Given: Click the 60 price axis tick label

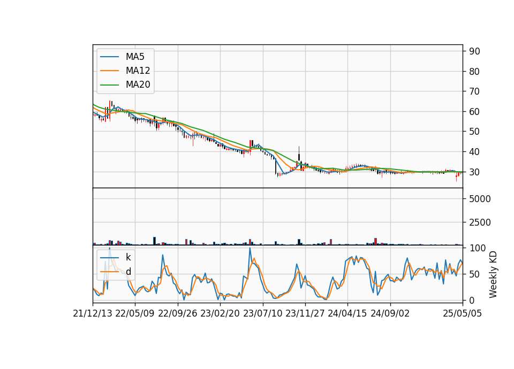Looking at the screenshot, I should pos(474,112).
